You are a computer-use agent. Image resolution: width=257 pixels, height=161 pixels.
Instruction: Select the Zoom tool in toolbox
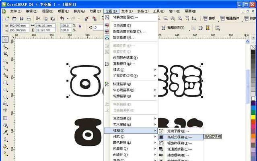pos(5,61)
